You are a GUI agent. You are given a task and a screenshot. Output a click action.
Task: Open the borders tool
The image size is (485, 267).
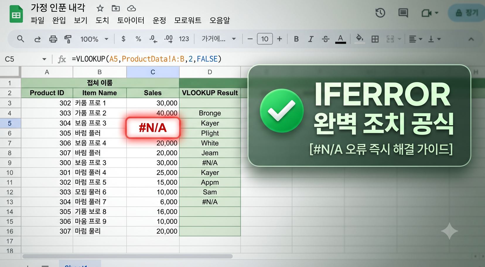(375, 39)
